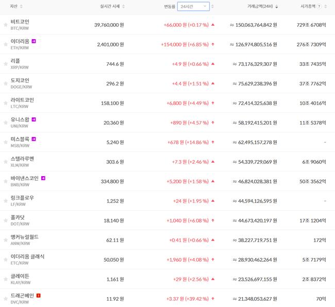Click the purple badge icon beside 미스블록

click(x=34, y=139)
